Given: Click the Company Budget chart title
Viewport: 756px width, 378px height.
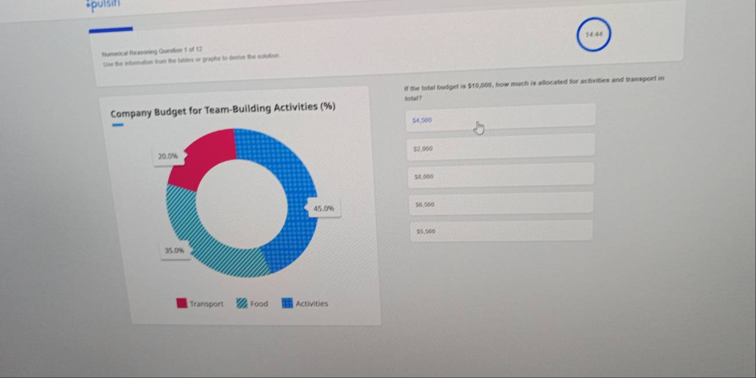Looking at the screenshot, I should point(223,108).
